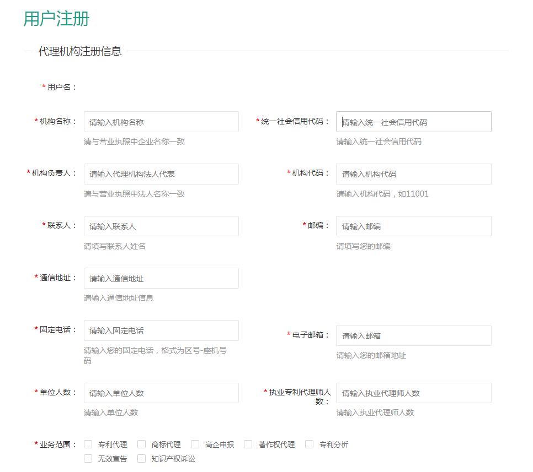
Task: Click the 用户注册 page heading
Action: tap(56, 19)
